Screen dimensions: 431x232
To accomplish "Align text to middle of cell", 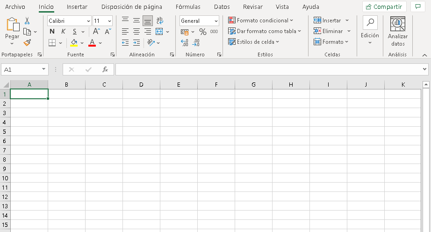I will pyautogui.click(x=136, y=20).
